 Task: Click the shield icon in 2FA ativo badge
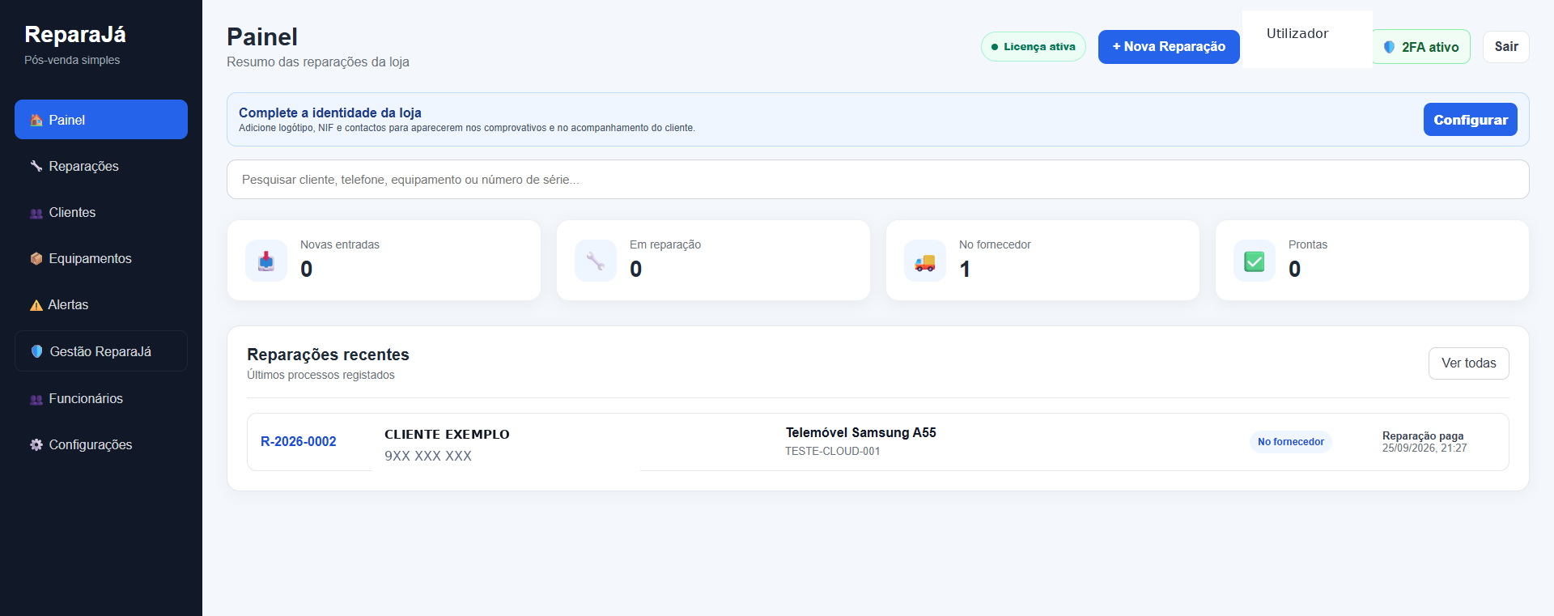[1390, 47]
